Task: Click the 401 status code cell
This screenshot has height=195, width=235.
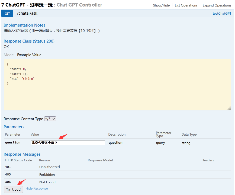Action: click(x=8, y=167)
